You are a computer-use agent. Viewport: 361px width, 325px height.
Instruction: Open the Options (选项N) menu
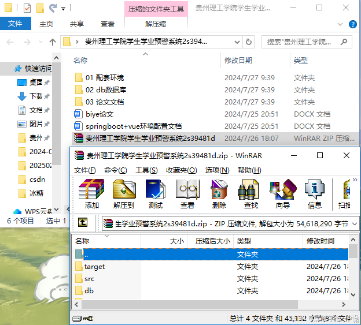click(x=217, y=170)
